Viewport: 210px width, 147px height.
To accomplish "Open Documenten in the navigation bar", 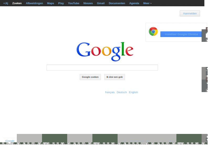I will tap(117, 3).
